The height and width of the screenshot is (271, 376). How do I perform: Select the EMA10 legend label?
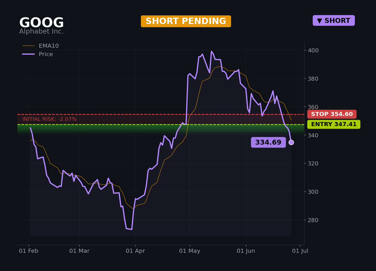(x=49, y=46)
